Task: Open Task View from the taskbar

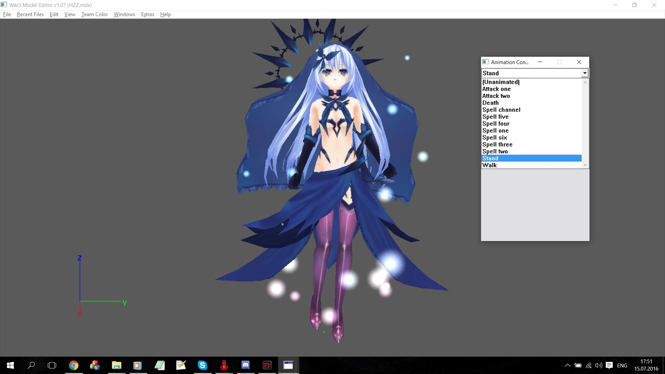Action: [52, 365]
